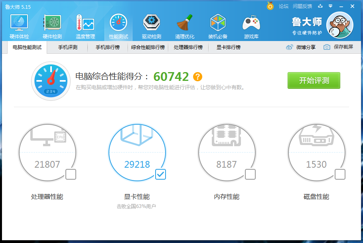Uncheck the 显卡性能 checkbox

pyautogui.click(x=160, y=174)
